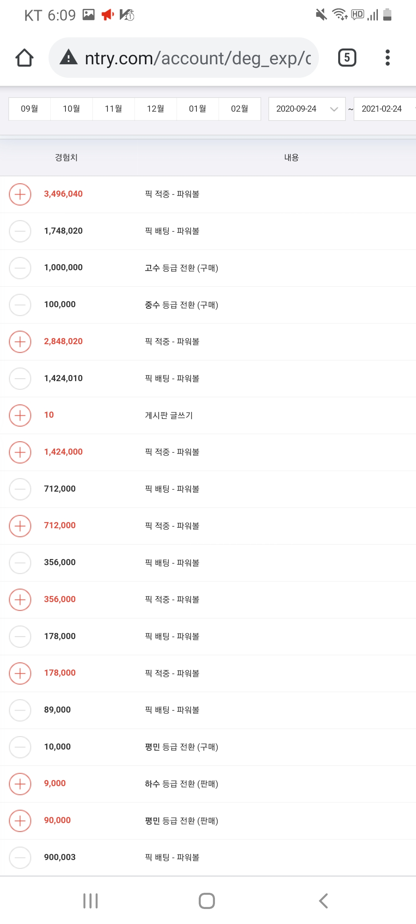Screen dimensions: 416x924
Task: Tap the Android back navigation arrow
Action: tap(324, 901)
